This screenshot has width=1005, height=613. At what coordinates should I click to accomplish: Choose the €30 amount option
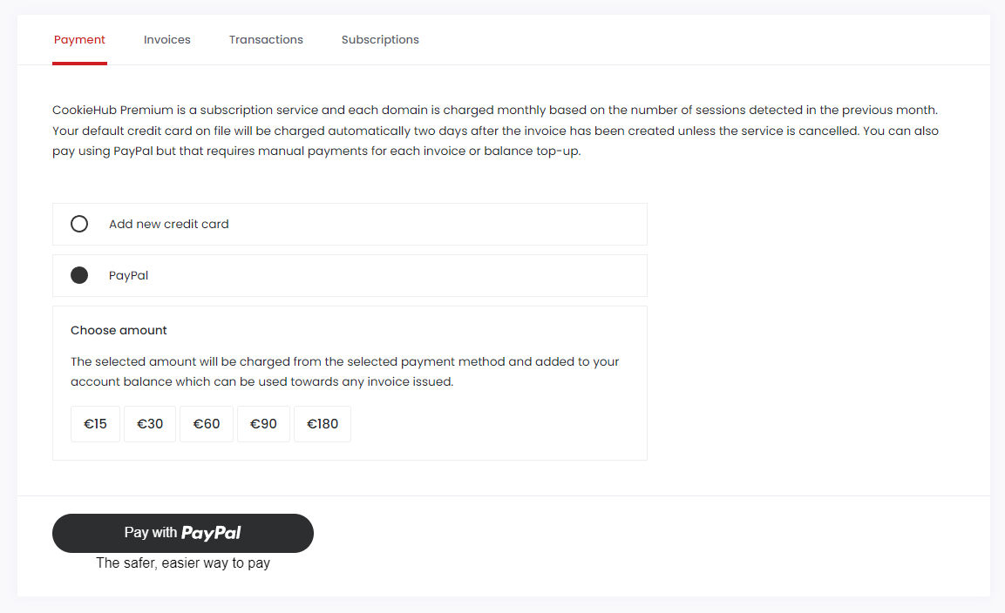[x=149, y=424]
